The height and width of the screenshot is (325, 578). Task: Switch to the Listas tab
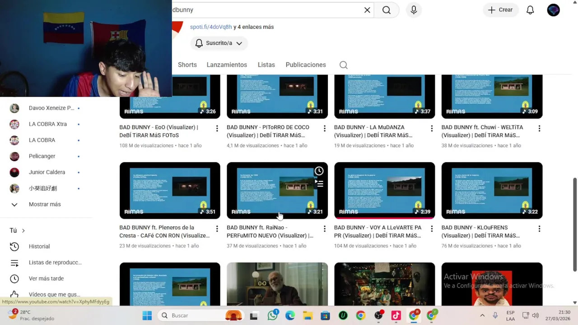(266, 65)
